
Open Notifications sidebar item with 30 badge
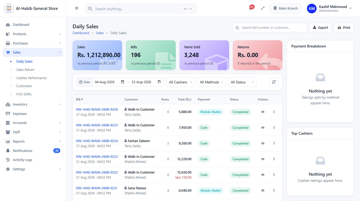(x=33, y=151)
